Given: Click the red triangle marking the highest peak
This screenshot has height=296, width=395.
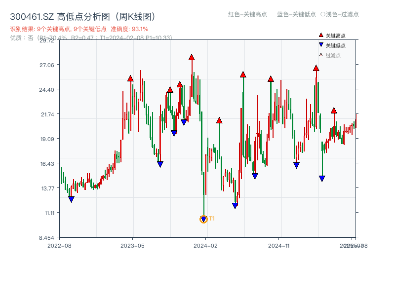Looking at the screenshot, I should [x=192, y=57].
